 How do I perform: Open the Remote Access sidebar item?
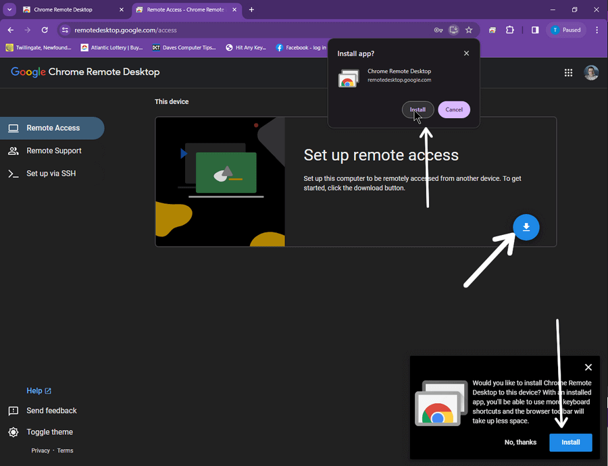(x=52, y=128)
